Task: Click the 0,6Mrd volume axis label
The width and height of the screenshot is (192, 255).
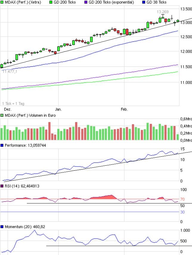Action: pos(186,119)
